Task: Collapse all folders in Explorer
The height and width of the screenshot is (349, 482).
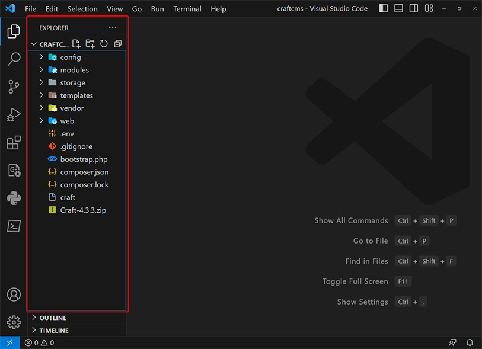Action: pyautogui.click(x=118, y=44)
